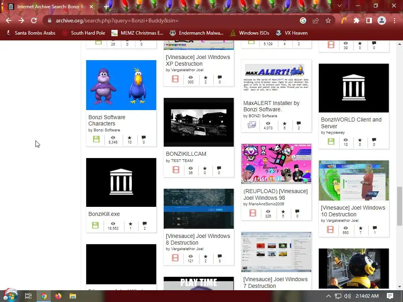The width and height of the screenshot is (403, 302).
Task: Open the Bonzi Software Characters thumbnail
Action: click(121, 85)
